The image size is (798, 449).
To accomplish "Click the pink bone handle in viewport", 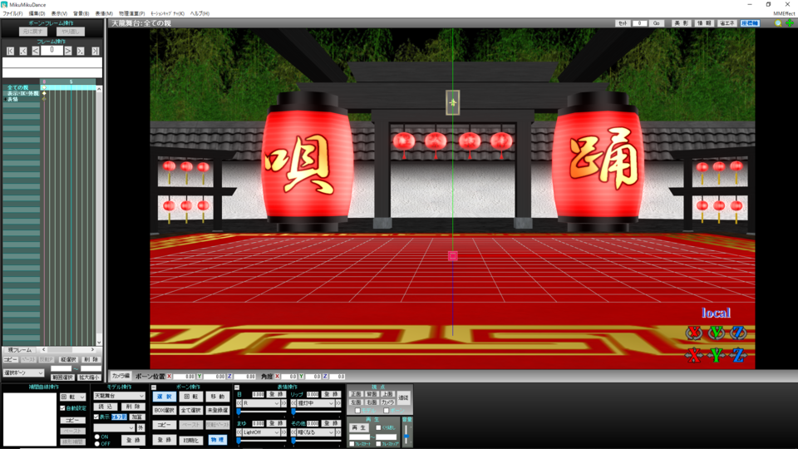I will click(453, 256).
